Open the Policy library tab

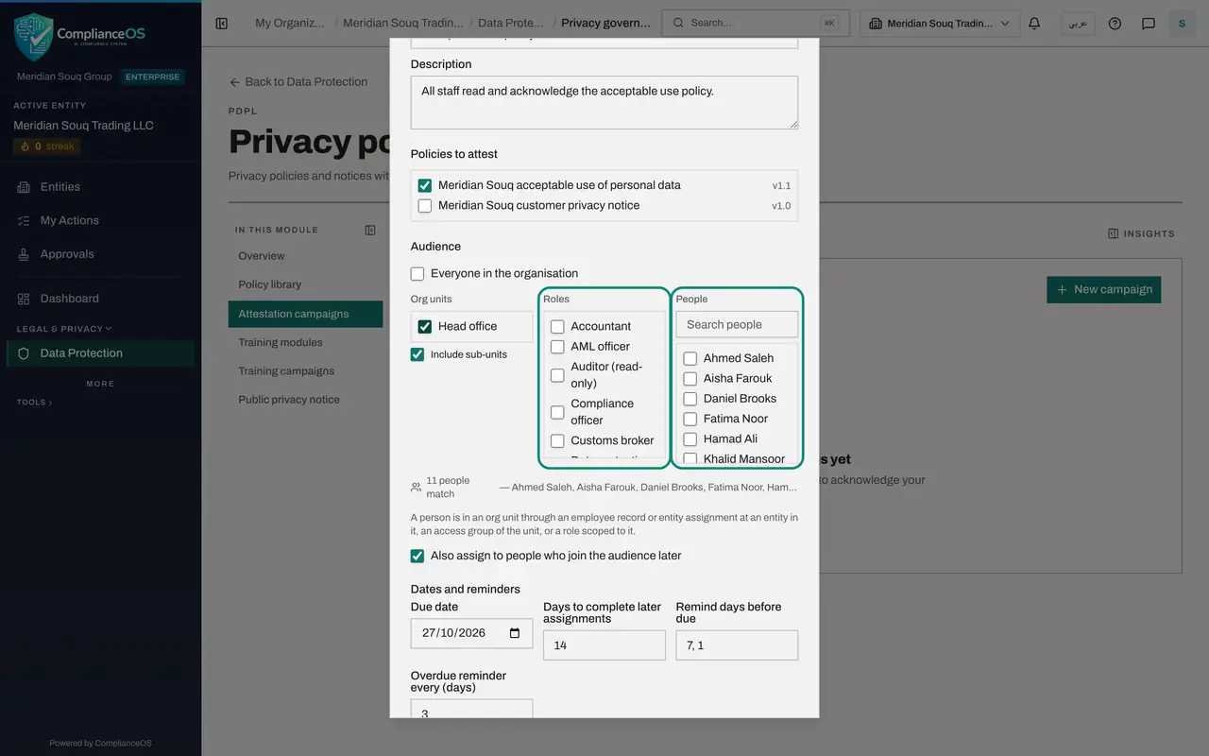(305, 284)
